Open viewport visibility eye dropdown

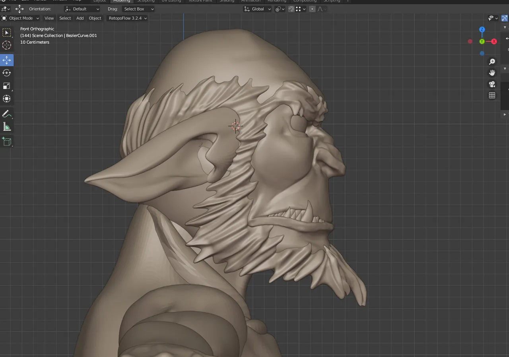[493, 18]
